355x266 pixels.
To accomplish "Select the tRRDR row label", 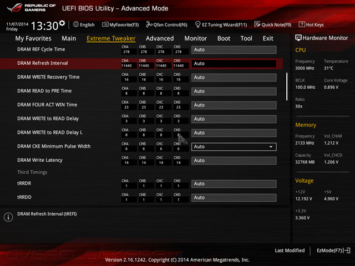I will point(24,183).
